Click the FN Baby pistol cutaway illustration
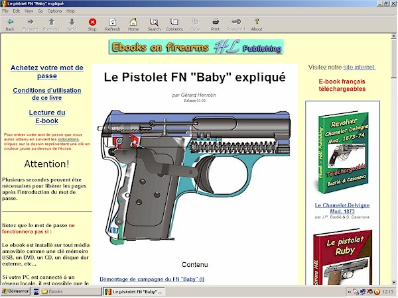The height and width of the screenshot is (298, 398). point(194,176)
